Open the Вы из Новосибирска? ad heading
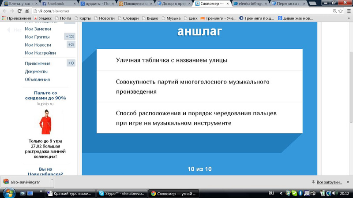Viewport: 353px width, 198px height. [45, 171]
